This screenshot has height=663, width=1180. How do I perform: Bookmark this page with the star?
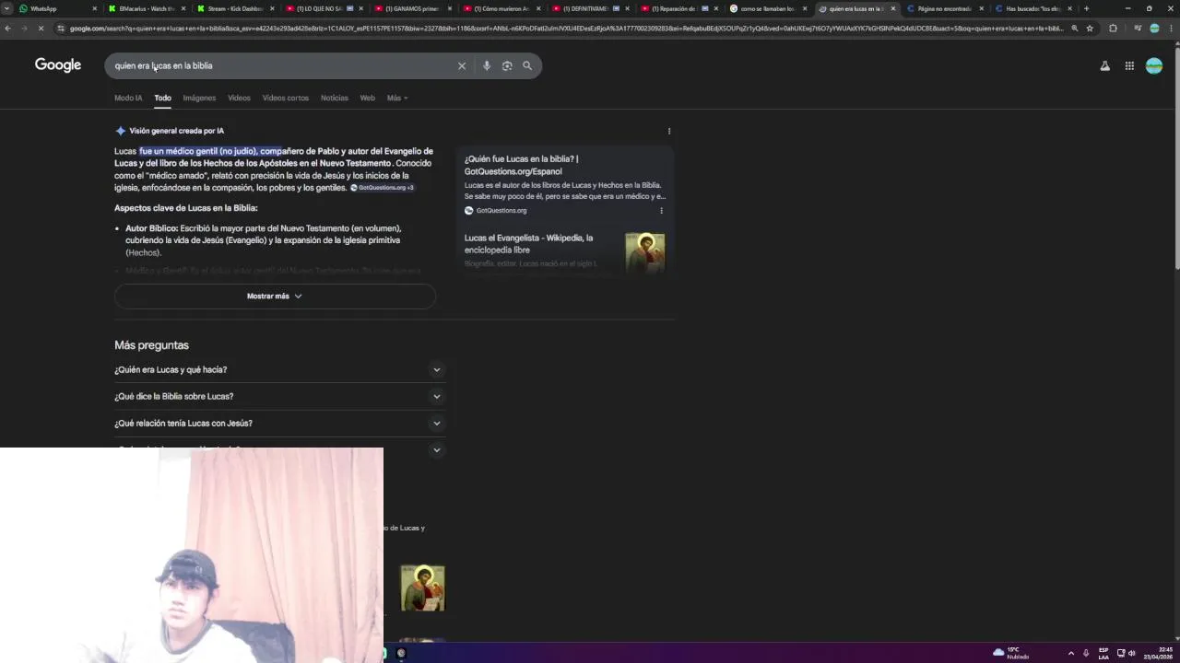click(x=1090, y=28)
